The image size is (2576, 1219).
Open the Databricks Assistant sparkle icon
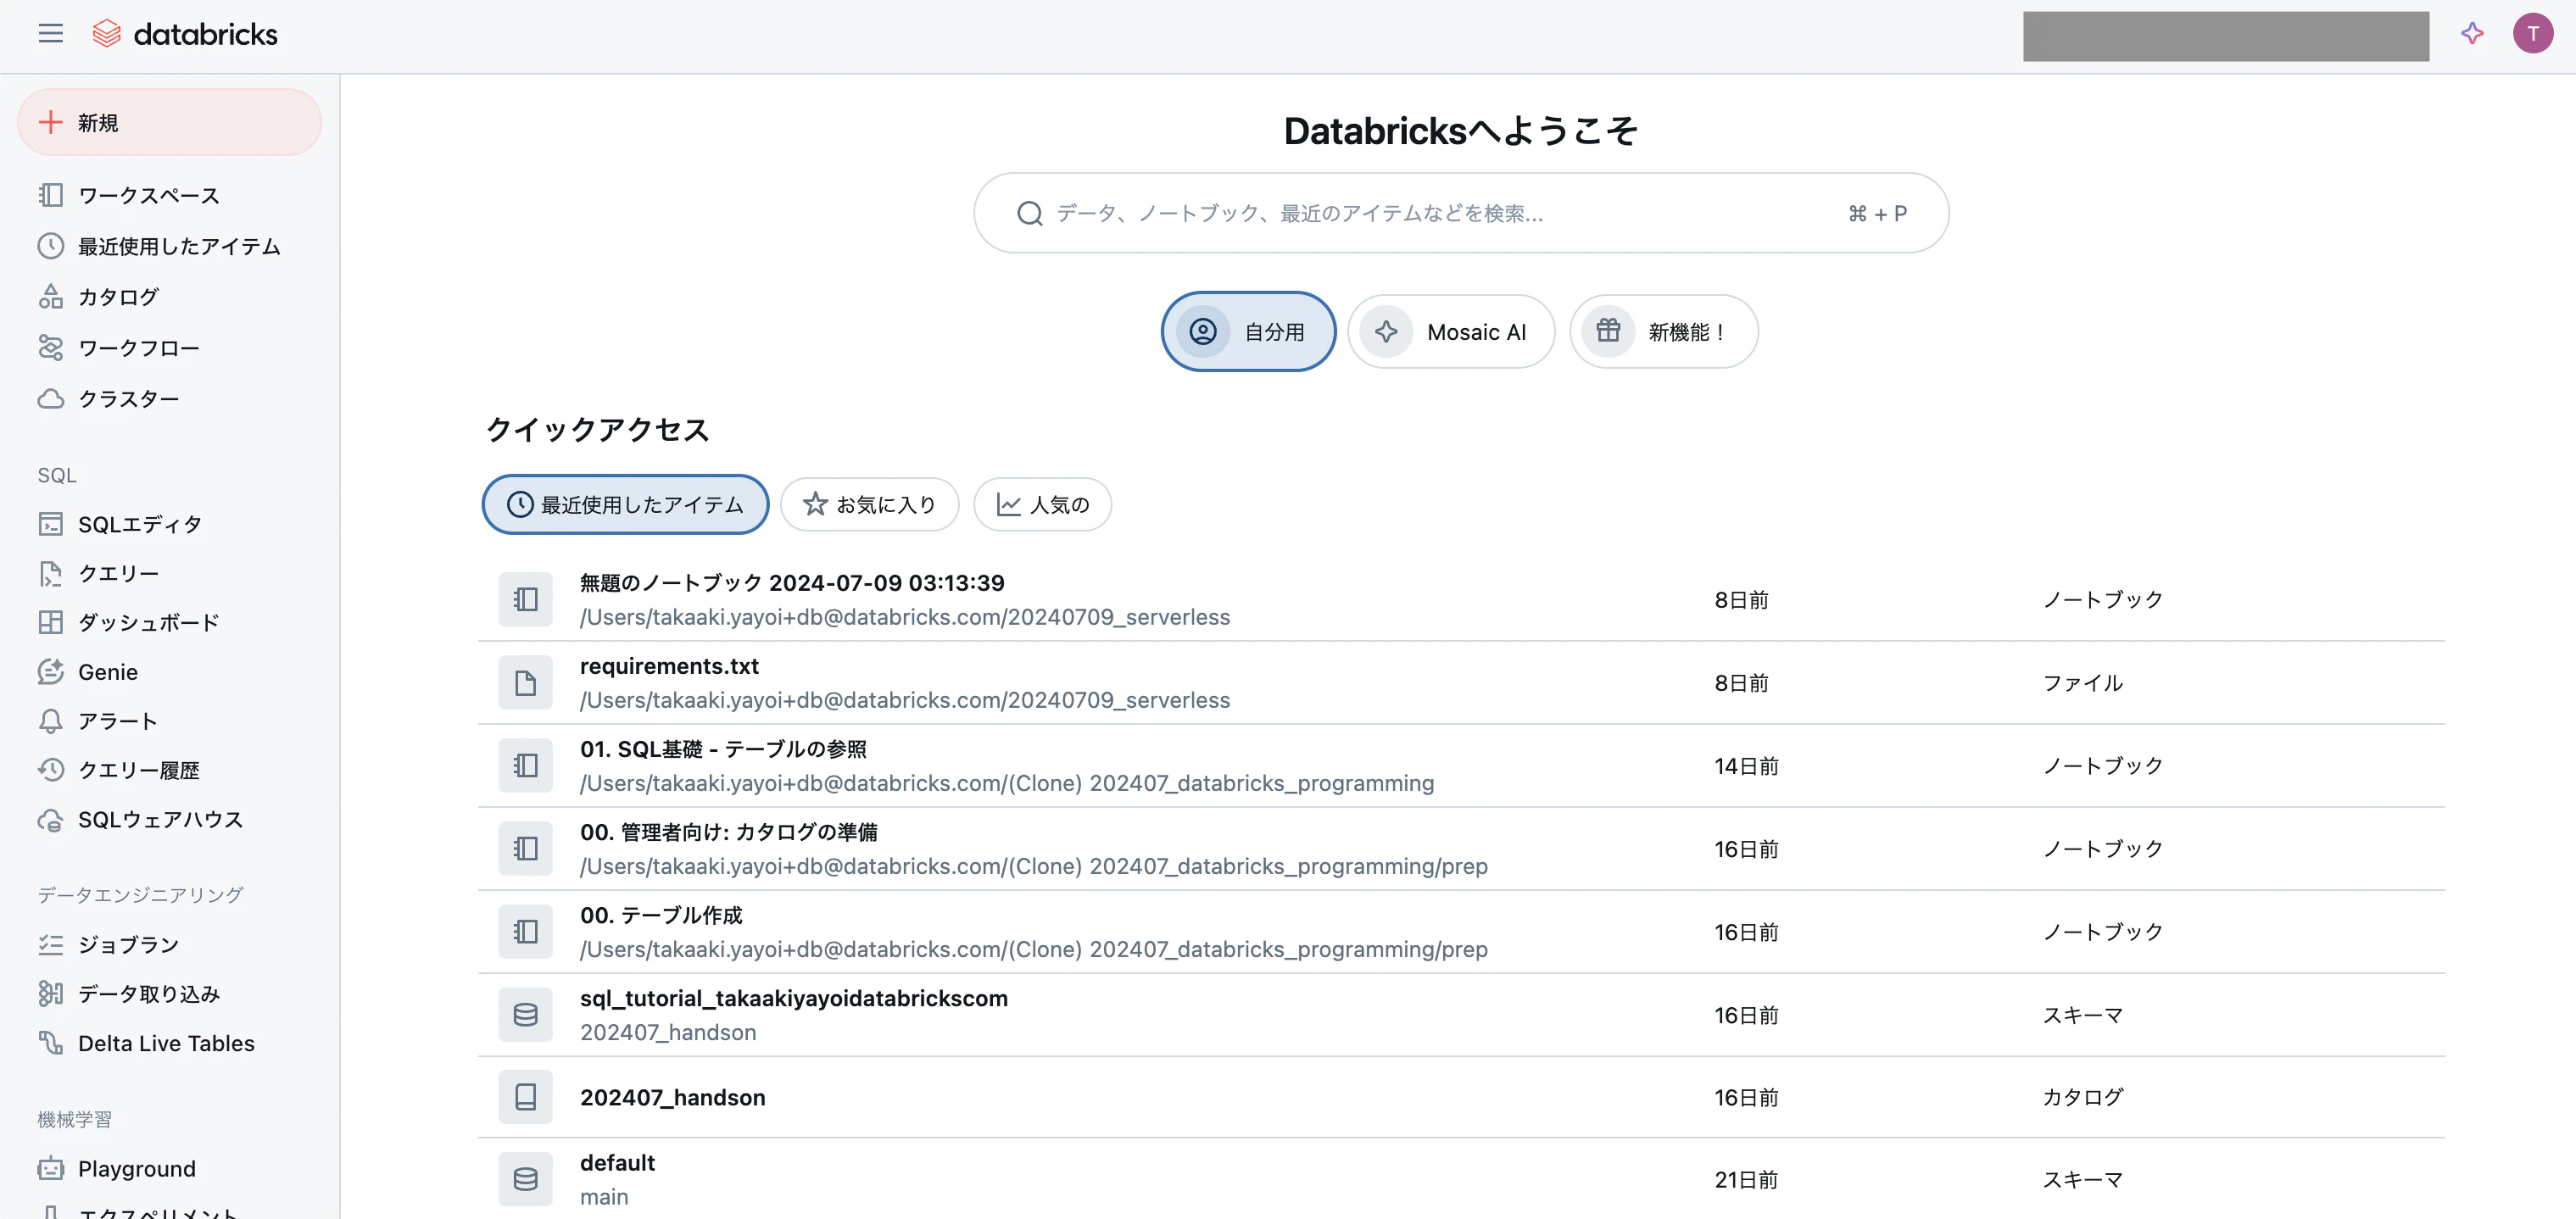(2472, 34)
